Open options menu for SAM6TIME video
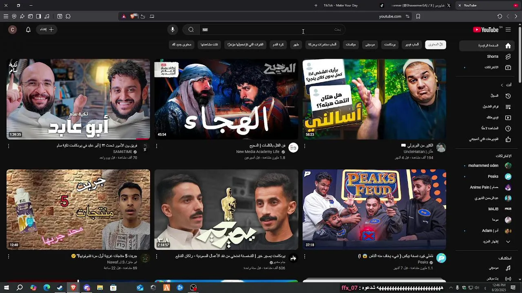The height and width of the screenshot is (293, 522). (x=9, y=146)
